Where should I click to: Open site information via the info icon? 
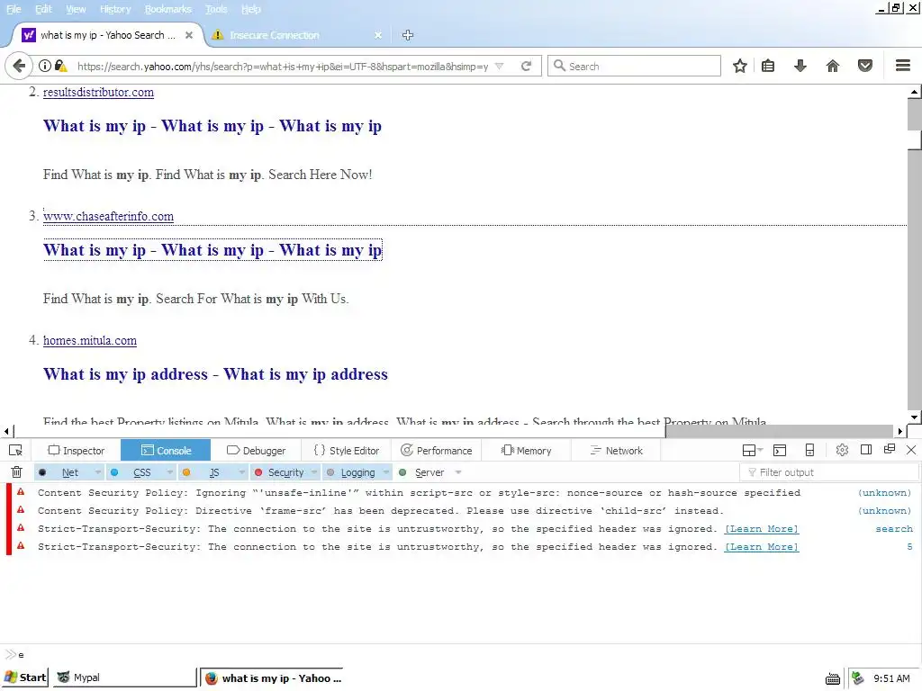click(45, 66)
